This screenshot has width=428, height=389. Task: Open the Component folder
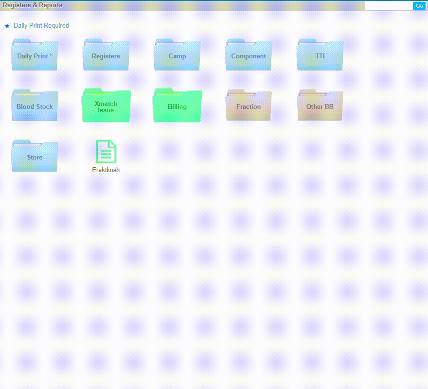[x=249, y=55]
